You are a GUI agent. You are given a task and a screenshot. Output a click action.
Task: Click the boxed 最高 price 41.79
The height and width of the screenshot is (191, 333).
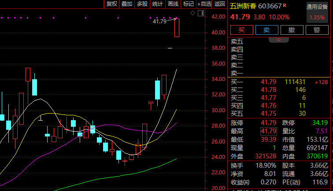(x=269, y=131)
